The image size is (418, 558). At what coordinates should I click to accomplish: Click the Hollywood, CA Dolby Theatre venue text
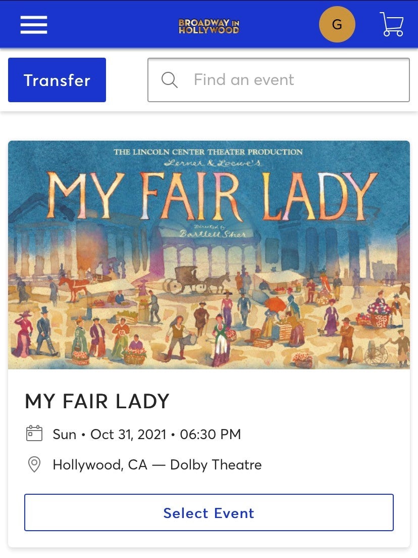(x=157, y=465)
